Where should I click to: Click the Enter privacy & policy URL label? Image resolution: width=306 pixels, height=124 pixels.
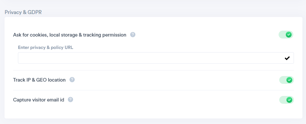[x=45, y=47]
